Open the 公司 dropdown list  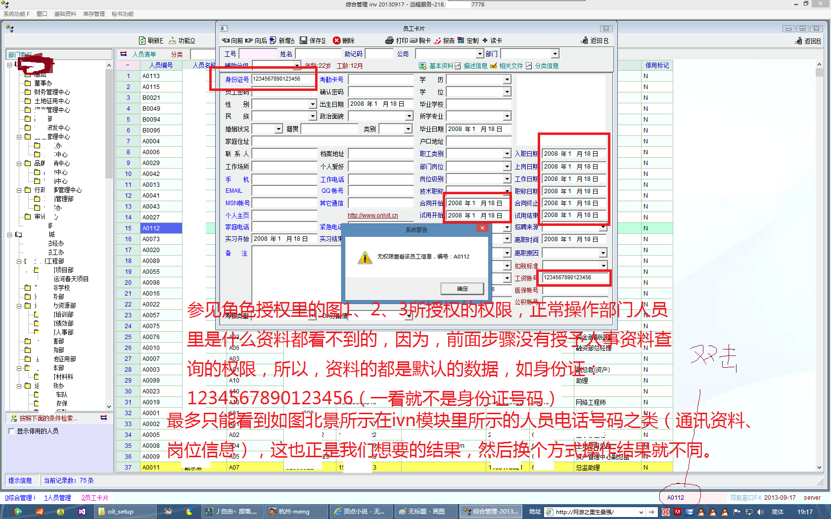tap(479, 54)
